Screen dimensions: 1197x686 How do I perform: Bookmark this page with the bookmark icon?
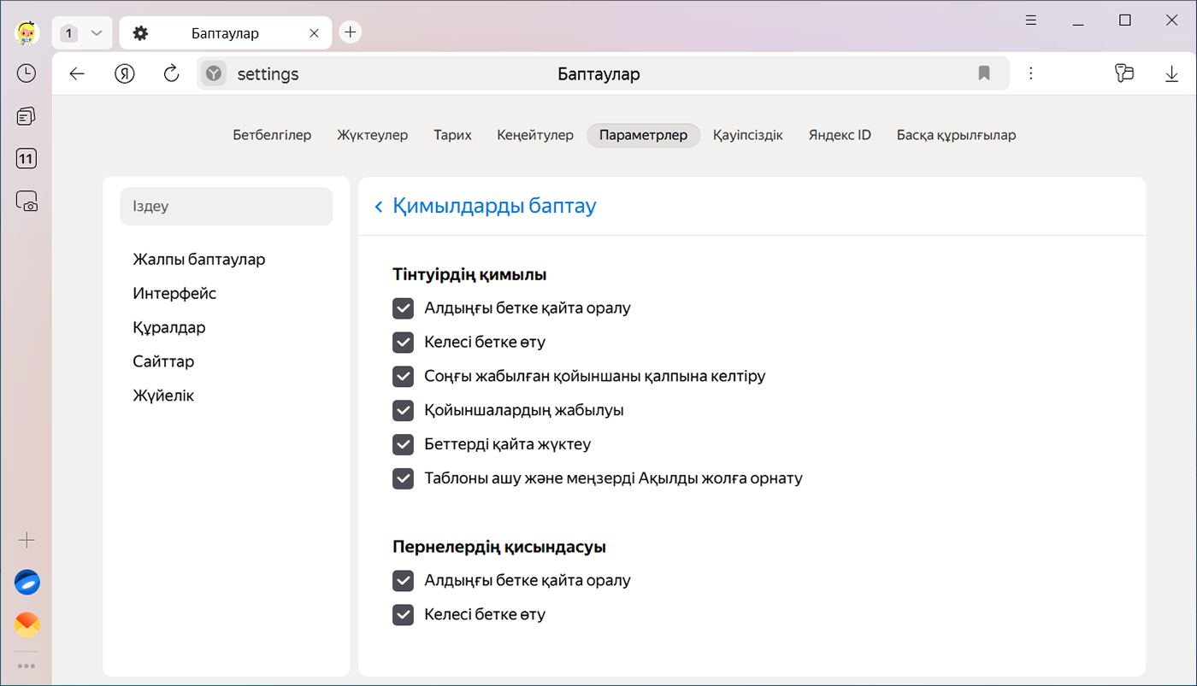pyautogui.click(x=984, y=74)
